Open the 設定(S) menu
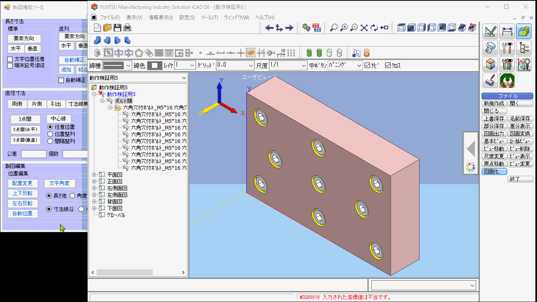Screen dimensions: 537x302 coord(187,18)
